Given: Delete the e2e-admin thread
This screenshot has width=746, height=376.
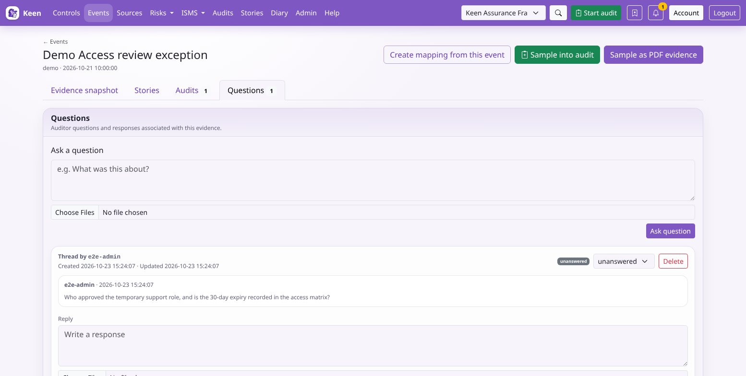Looking at the screenshot, I should coord(673,261).
